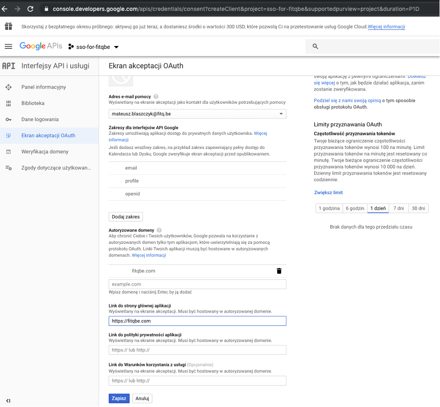Click the Ekran akceptacji OAuth sidebar icon
Screen dimensions: 440x407
click(x=9, y=136)
